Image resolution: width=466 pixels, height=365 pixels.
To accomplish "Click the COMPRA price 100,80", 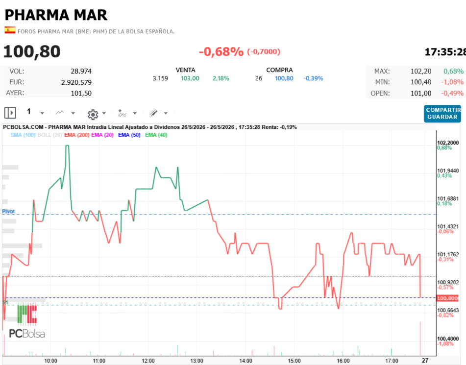I will click(x=284, y=78).
